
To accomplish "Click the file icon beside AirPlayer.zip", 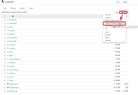I will (8, 91).
